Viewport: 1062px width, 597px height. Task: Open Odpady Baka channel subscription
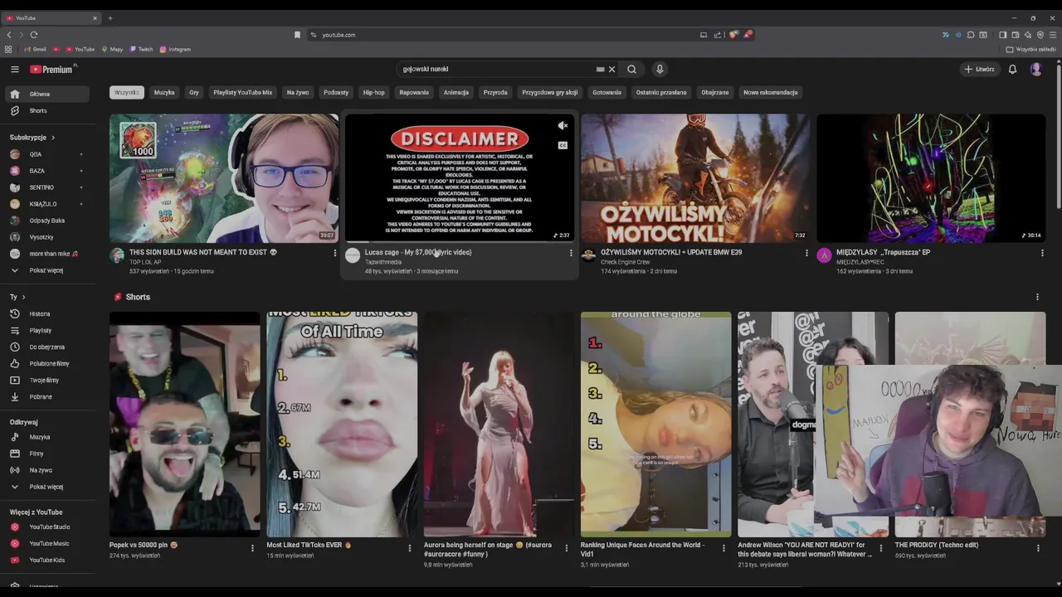tap(48, 221)
